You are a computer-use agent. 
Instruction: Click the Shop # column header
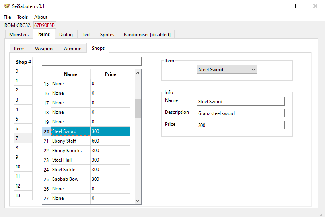click(x=23, y=62)
